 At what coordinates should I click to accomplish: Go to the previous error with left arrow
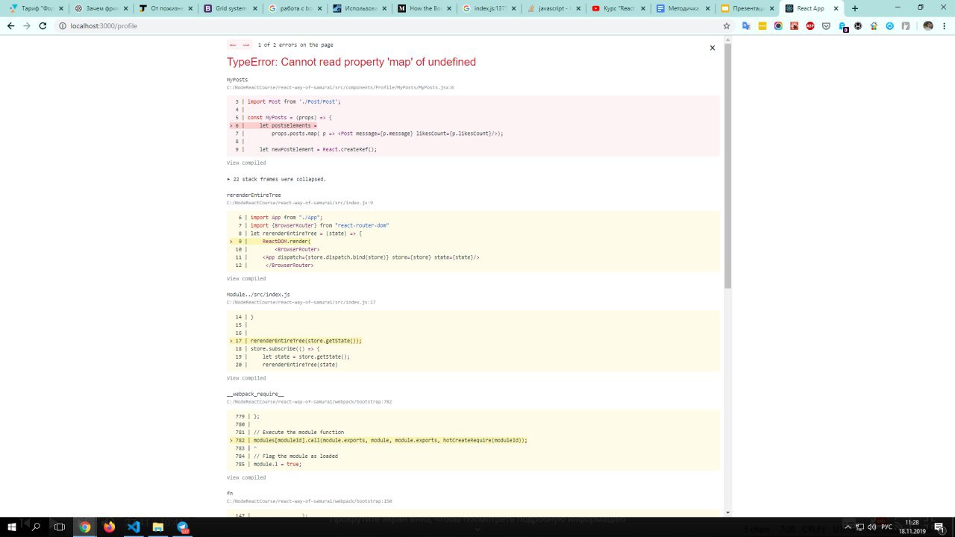pyautogui.click(x=233, y=45)
